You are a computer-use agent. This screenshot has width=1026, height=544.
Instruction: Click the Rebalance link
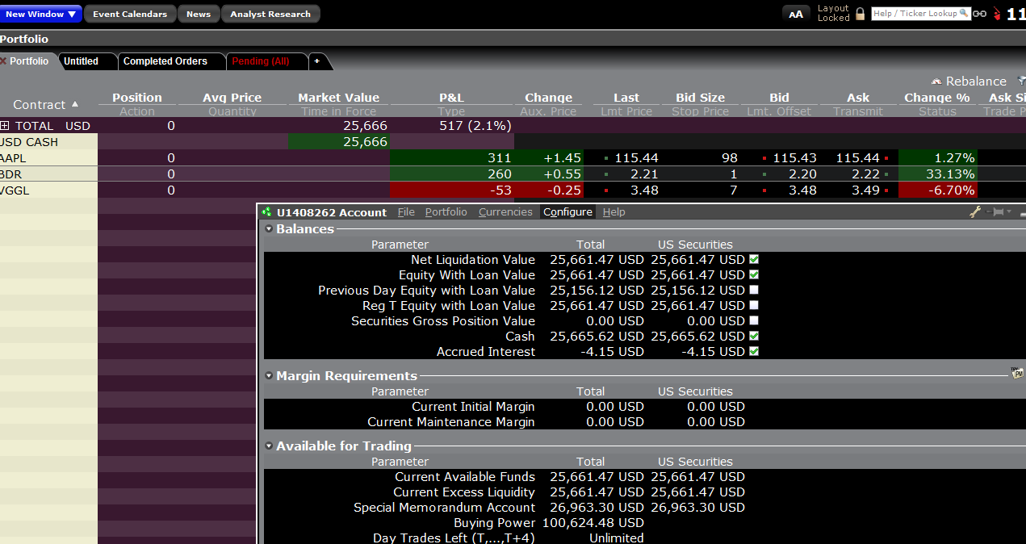(976, 82)
